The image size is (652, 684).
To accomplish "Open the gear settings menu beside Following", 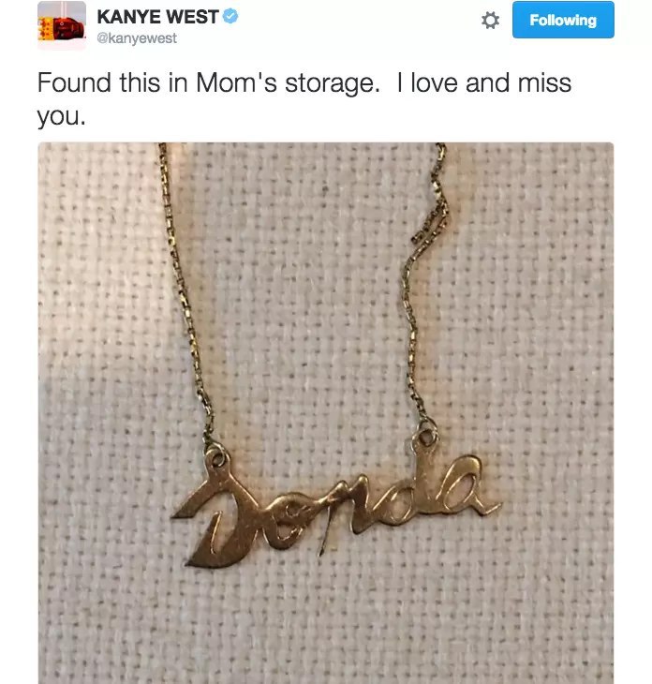I will point(490,20).
